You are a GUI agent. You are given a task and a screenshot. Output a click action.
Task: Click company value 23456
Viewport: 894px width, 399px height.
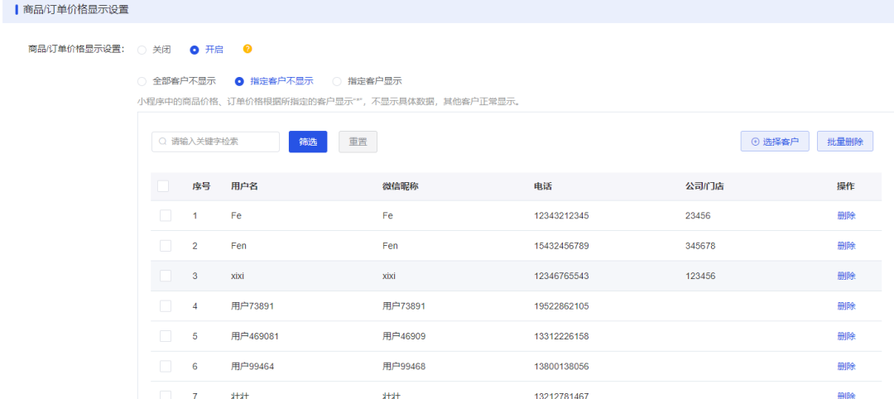(x=698, y=215)
